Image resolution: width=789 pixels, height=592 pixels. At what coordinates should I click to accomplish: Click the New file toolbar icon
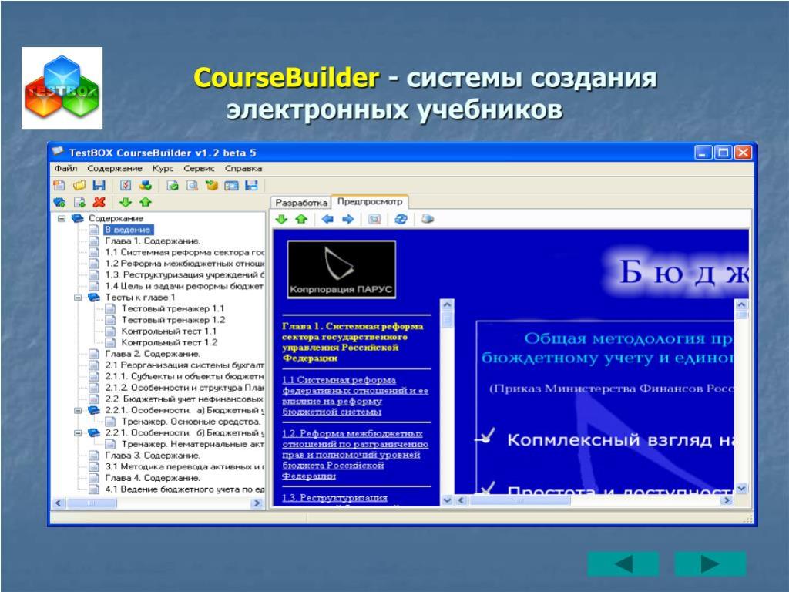[x=59, y=185]
